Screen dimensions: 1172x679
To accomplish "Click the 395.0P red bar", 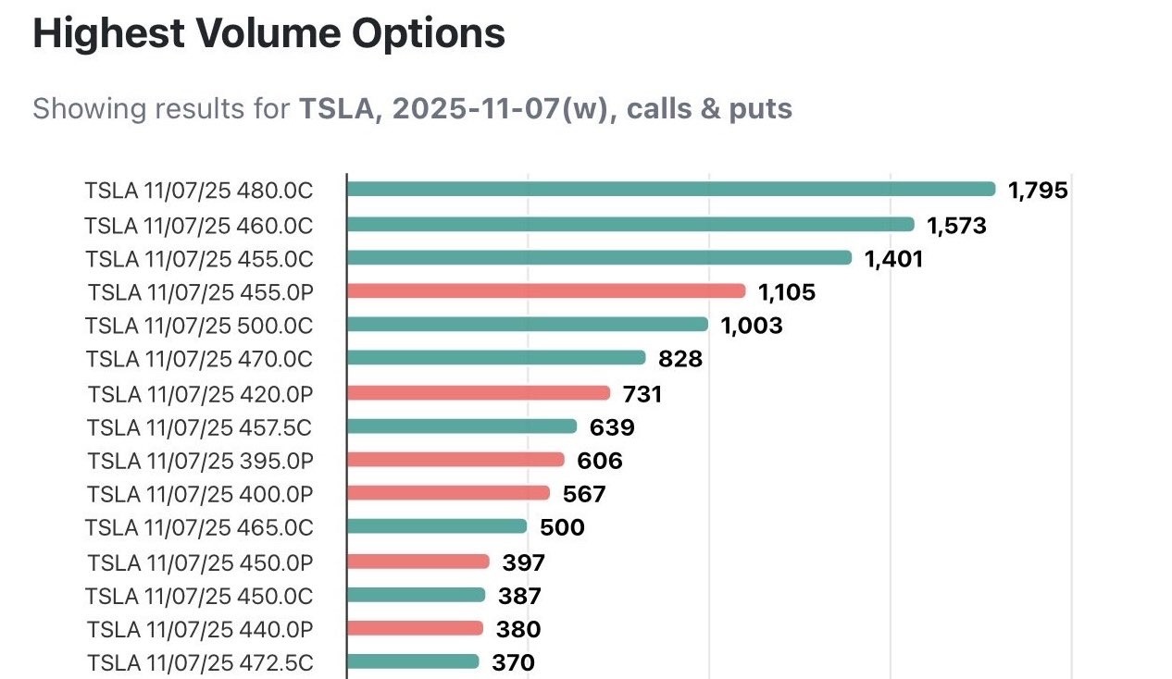I will click(455, 460).
